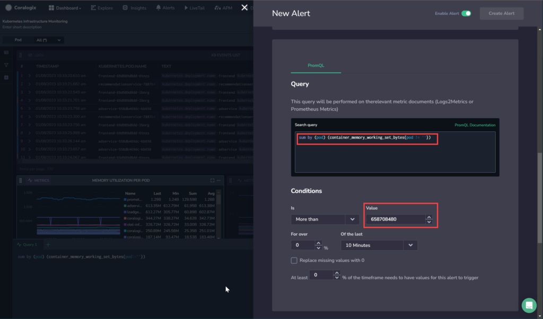This screenshot has height=319, width=543.
Task: Open the '10 Minutes' timeframe dropdown
Action: tap(379, 245)
